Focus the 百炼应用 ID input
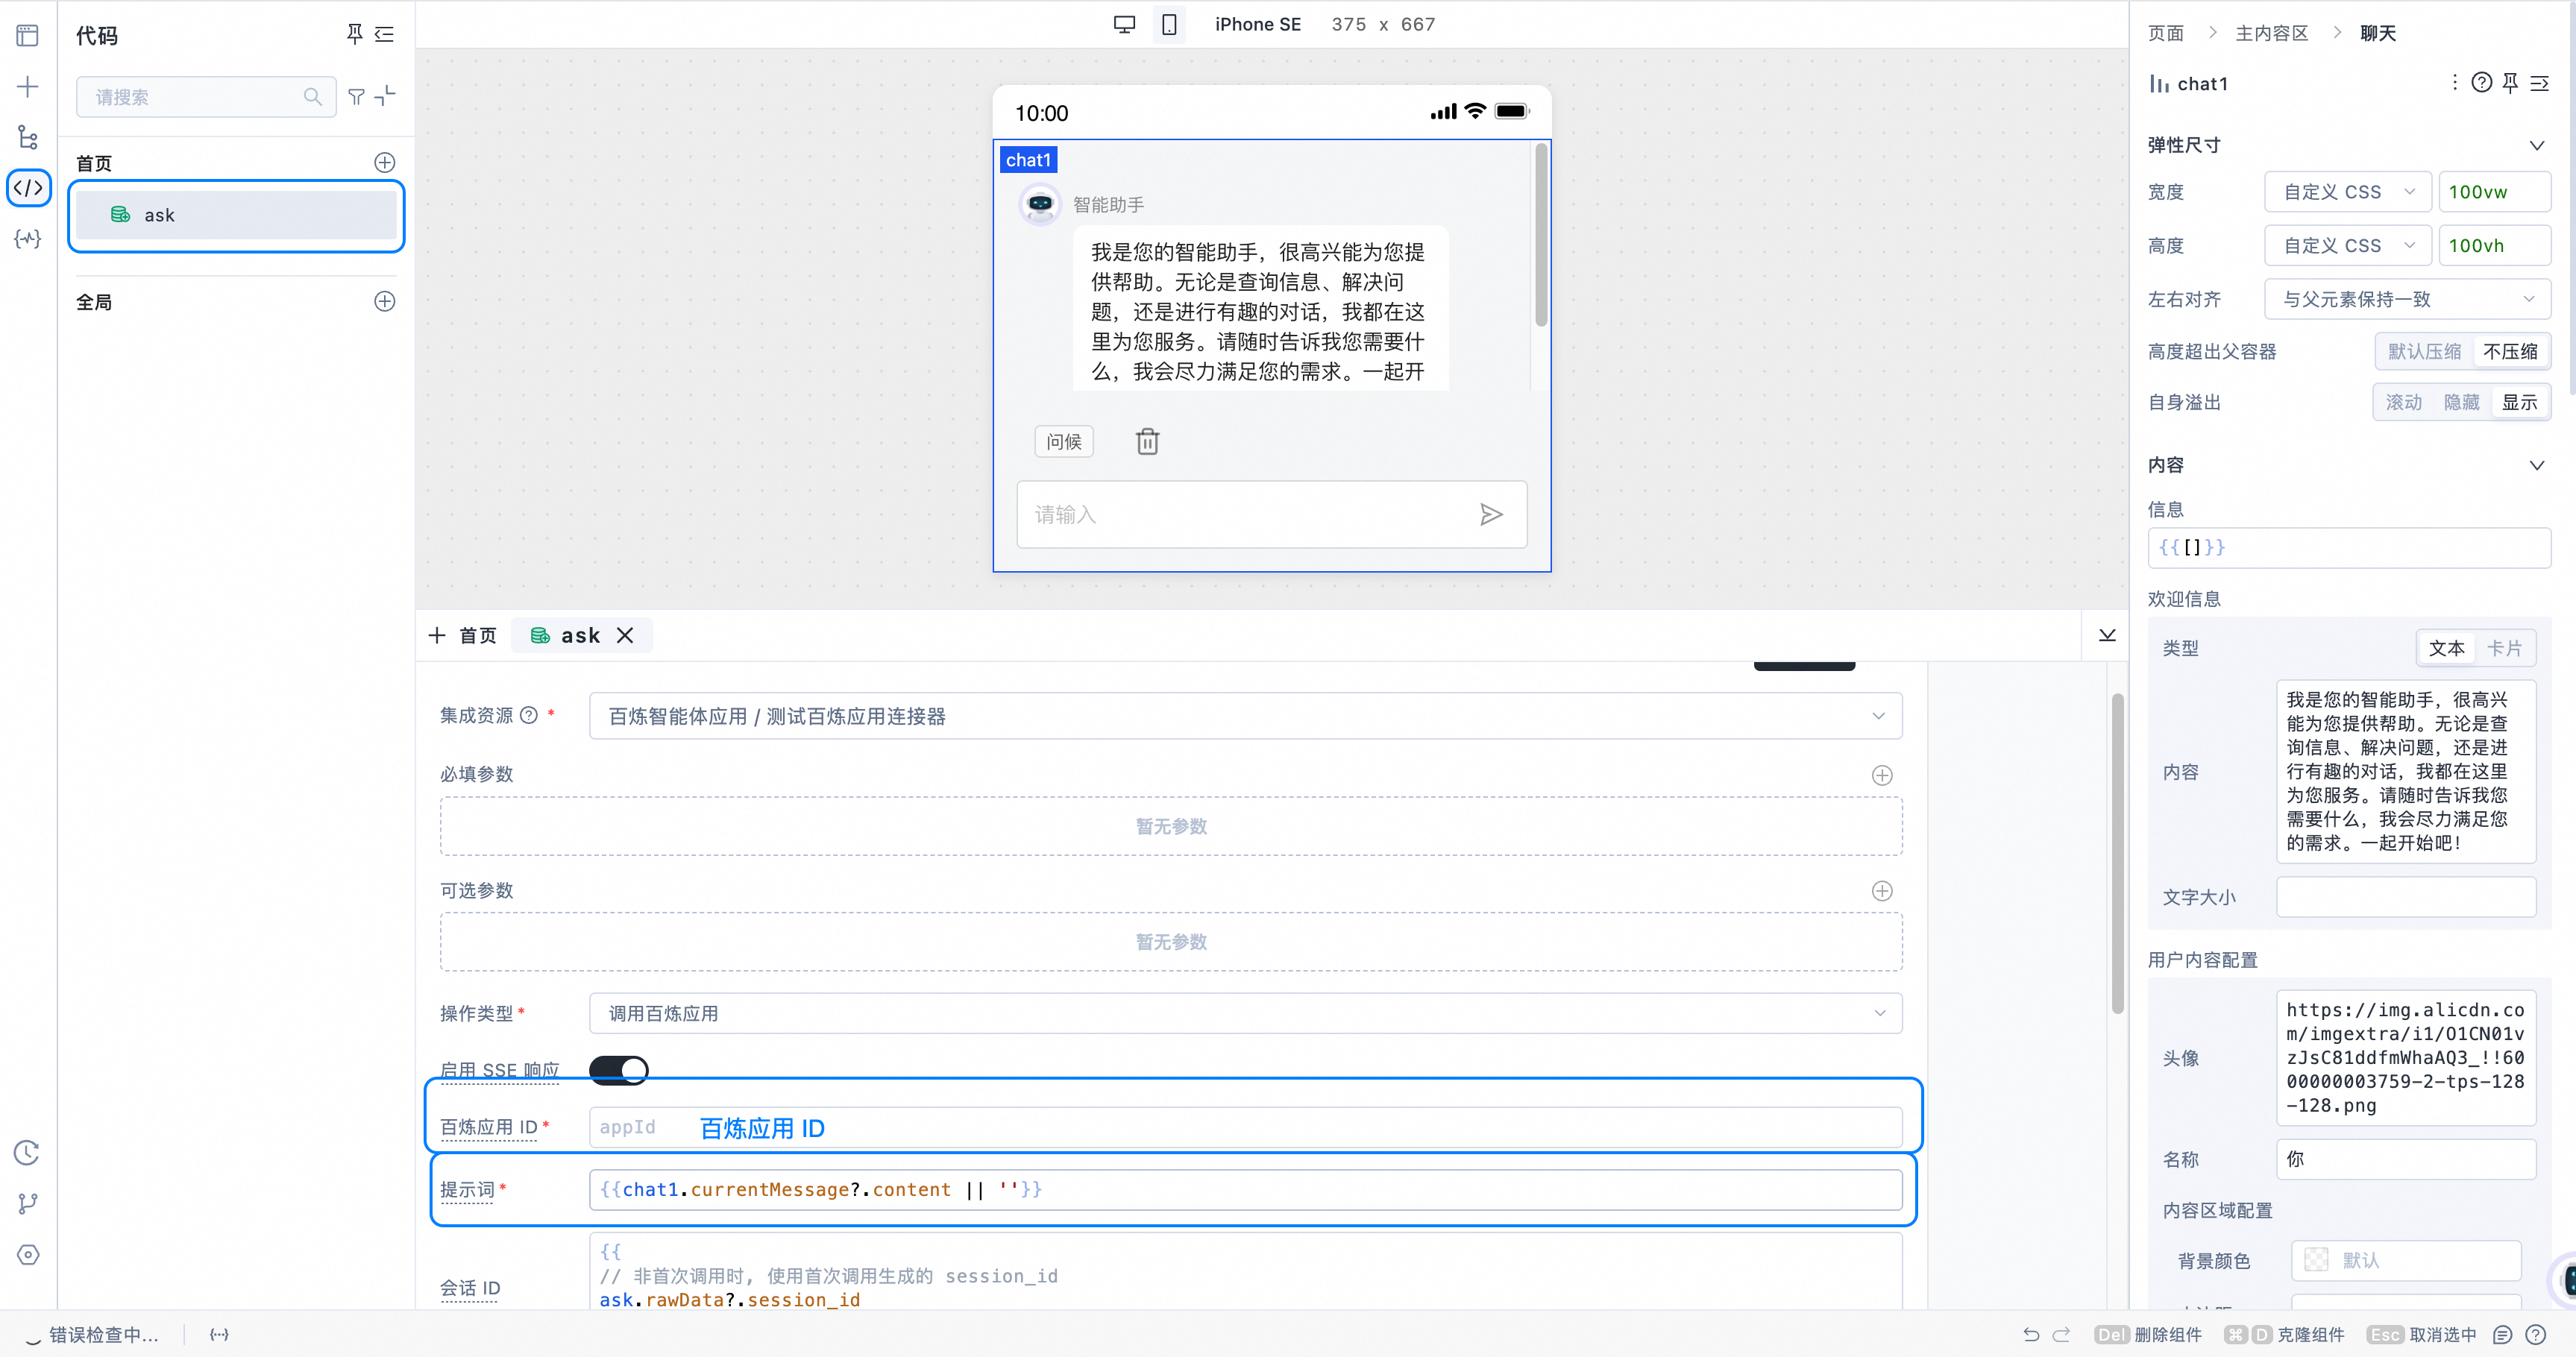2576x1357 pixels. point(1245,1127)
